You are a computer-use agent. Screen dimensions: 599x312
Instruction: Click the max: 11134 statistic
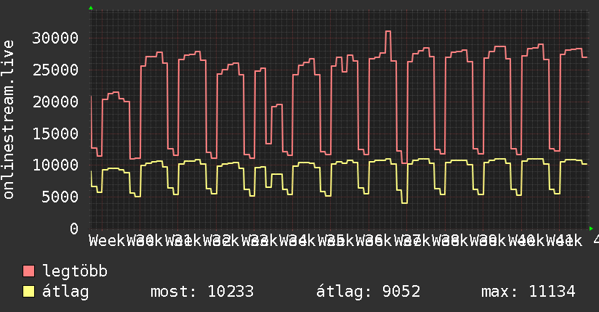coord(528,292)
